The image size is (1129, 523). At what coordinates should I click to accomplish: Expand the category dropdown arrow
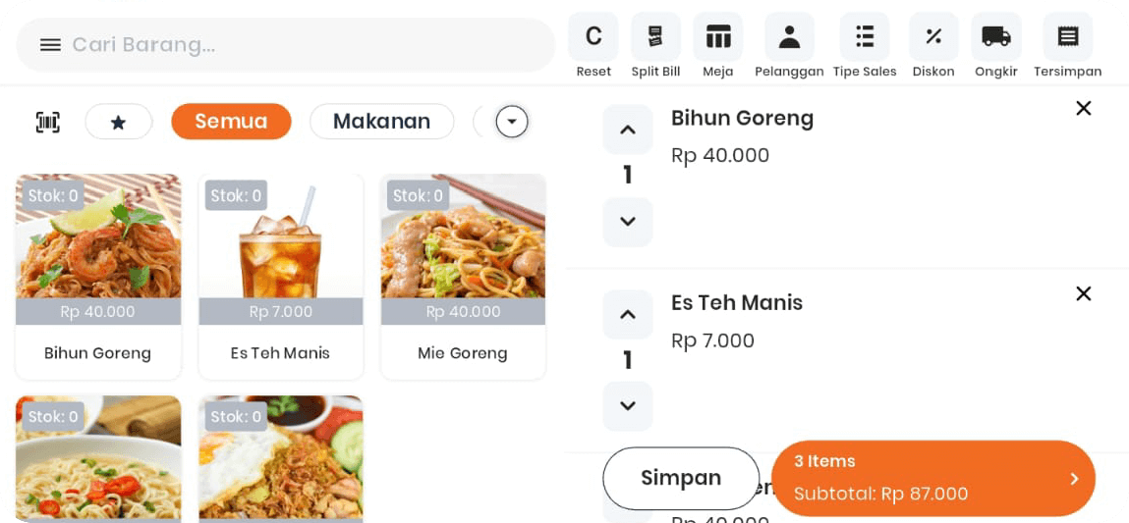tap(512, 122)
